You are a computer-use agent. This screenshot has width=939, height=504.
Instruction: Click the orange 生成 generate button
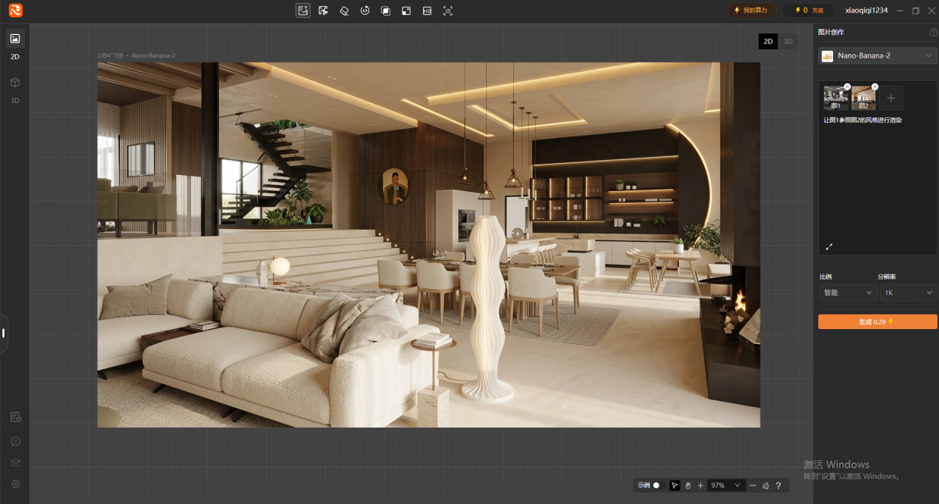point(877,322)
